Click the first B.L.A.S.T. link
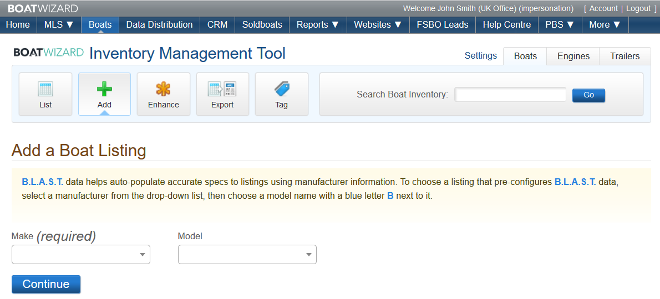 [43, 182]
